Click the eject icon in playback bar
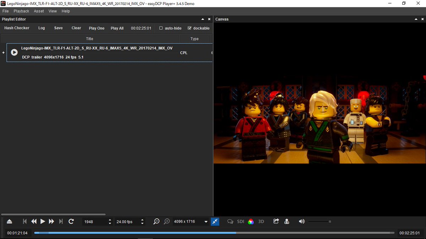Viewport: 426px width, 239px height. 10,222
